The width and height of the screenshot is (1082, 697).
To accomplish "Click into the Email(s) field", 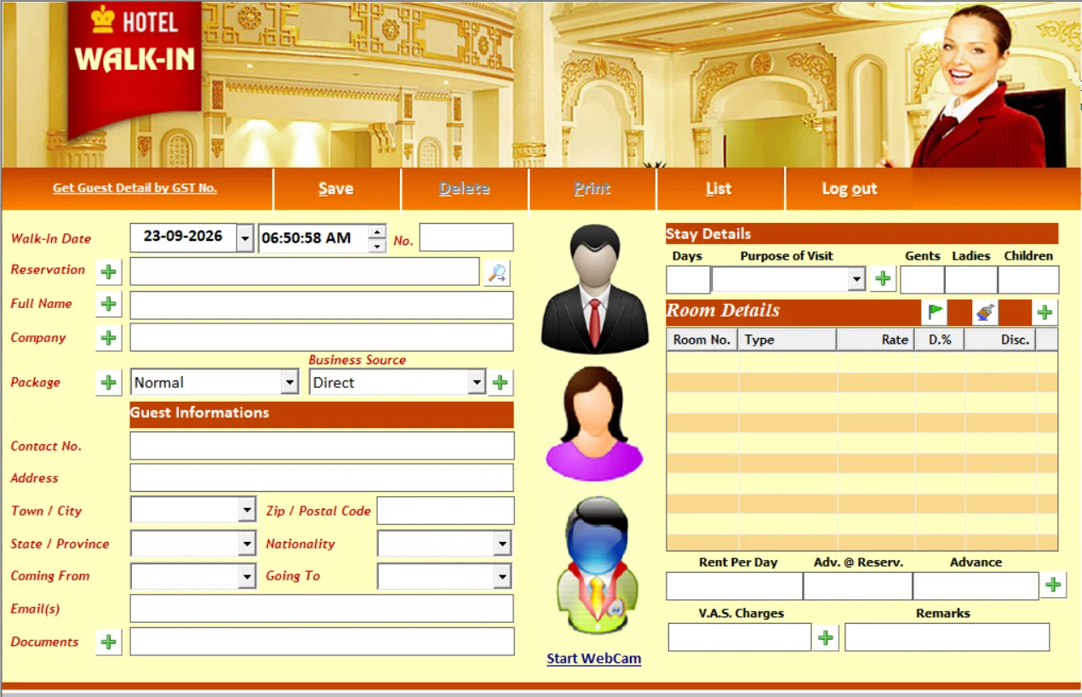I will [x=322, y=608].
